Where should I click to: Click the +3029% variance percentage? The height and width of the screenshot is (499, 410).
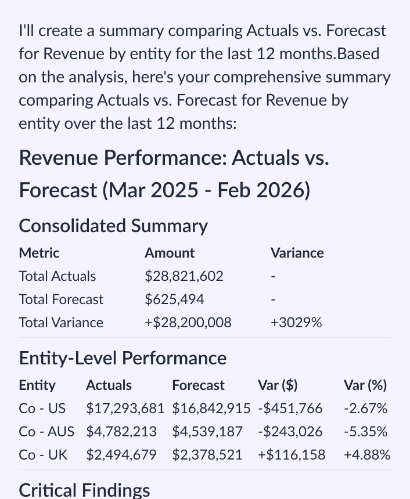pyautogui.click(x=296, y=323)
